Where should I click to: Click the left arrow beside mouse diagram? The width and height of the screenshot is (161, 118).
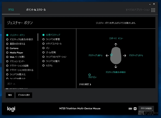[107, 56]
